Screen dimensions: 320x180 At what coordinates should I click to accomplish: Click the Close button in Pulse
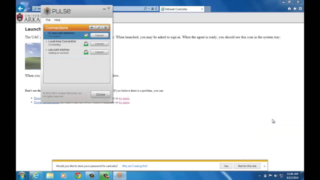100,94
